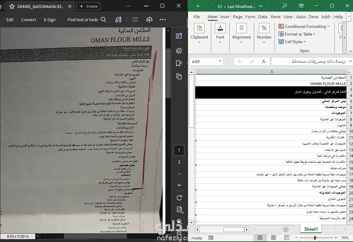Click the Excel zoom slider handle
The height and width of the screenshot is (242, 353).
315,237
